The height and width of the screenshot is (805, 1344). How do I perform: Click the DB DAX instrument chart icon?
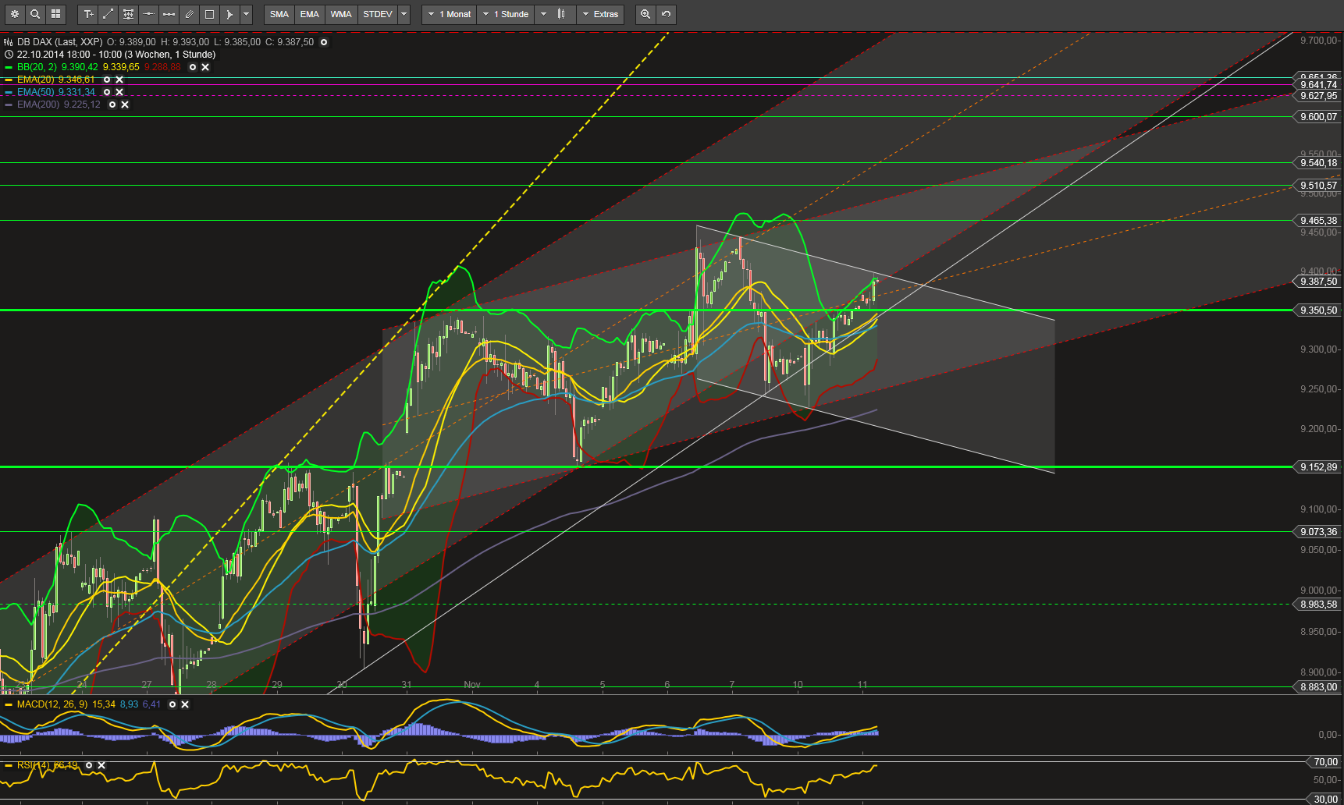pyautogui.click(x=9, y=42)
